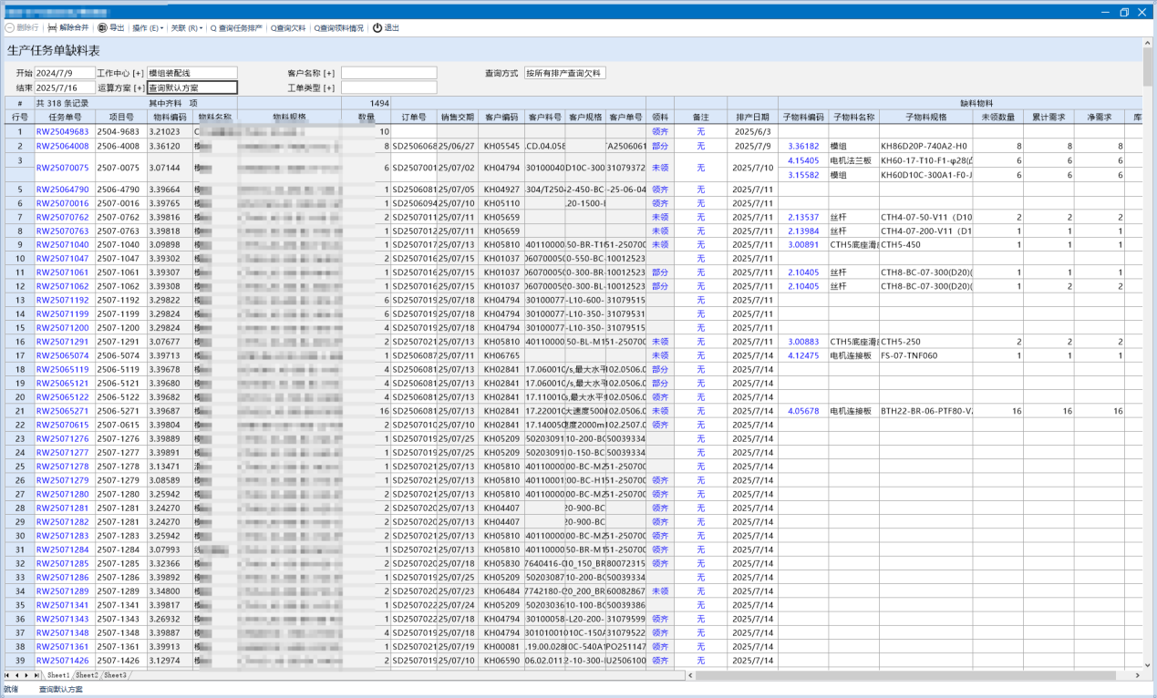Jump to first sheet with the navigation arrow

tap(7, 675)
